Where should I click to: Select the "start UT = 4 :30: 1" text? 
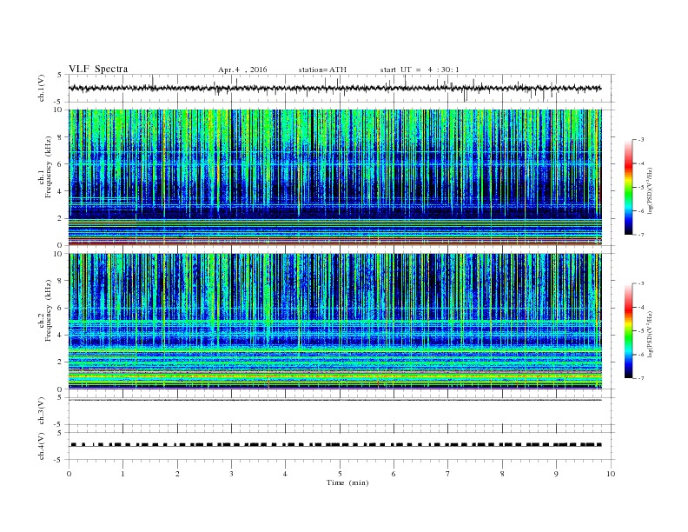(x=420, y=70)
